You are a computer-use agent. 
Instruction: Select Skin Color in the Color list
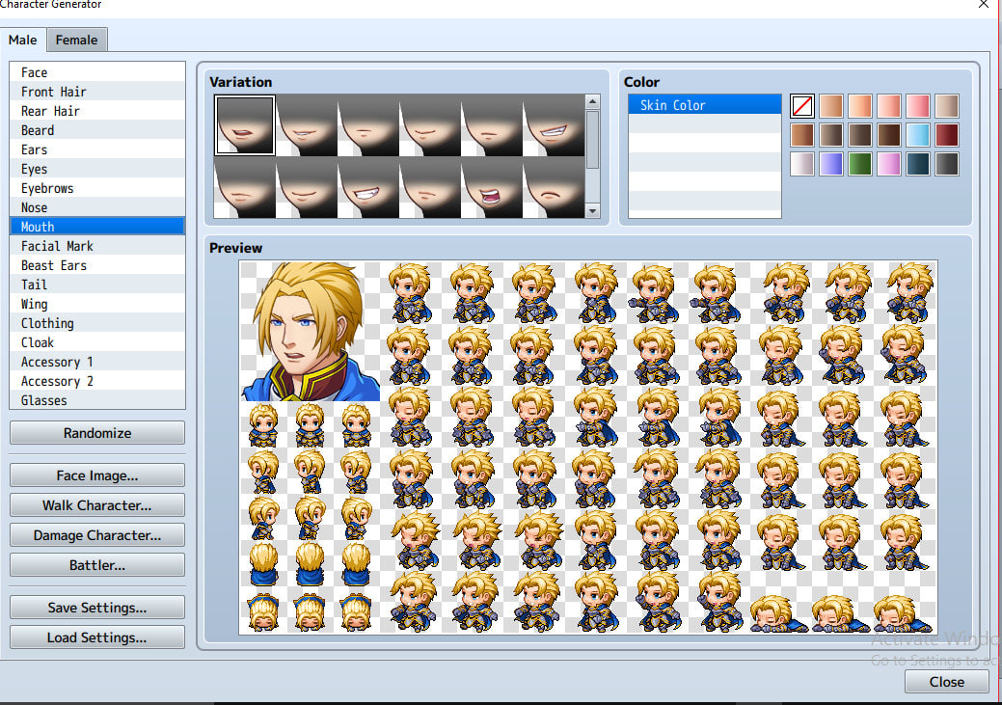click(x=704, y=105)
